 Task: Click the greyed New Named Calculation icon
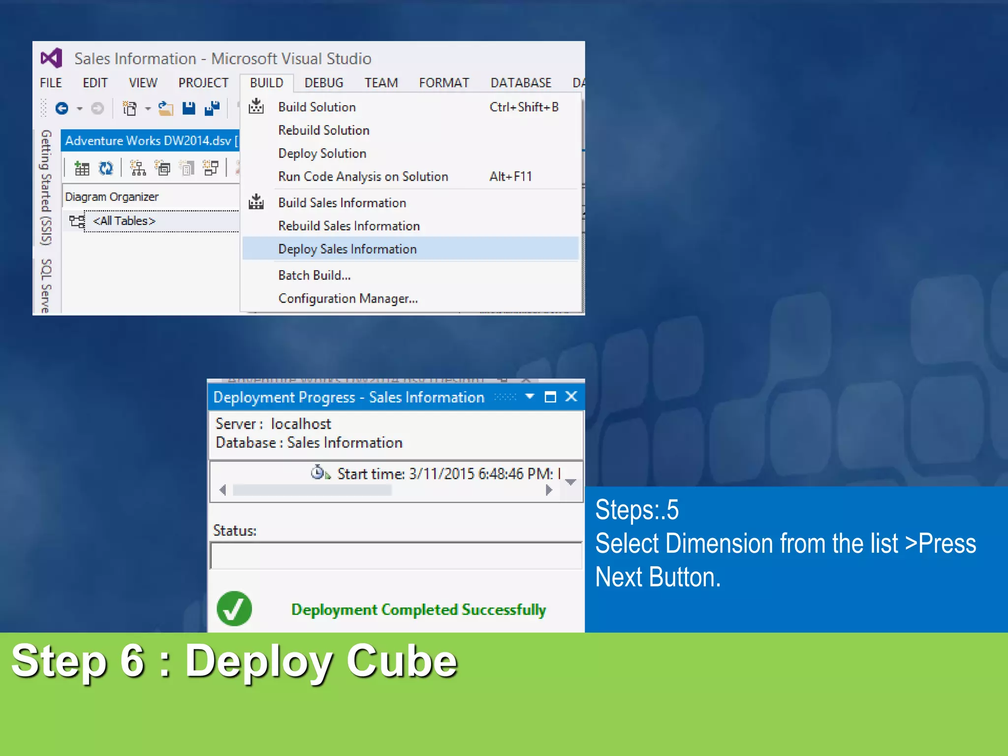click(x=187, y=168)
